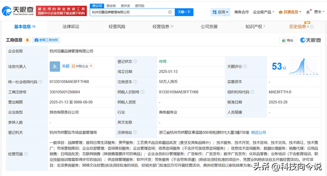Click the red 都在用的商业查询工具 banner
327x176 pixels.
coord(61,11)
